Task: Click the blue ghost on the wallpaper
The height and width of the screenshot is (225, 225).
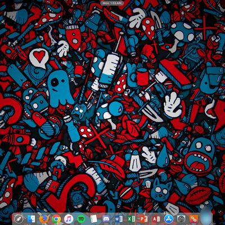Action: [60, 88]
